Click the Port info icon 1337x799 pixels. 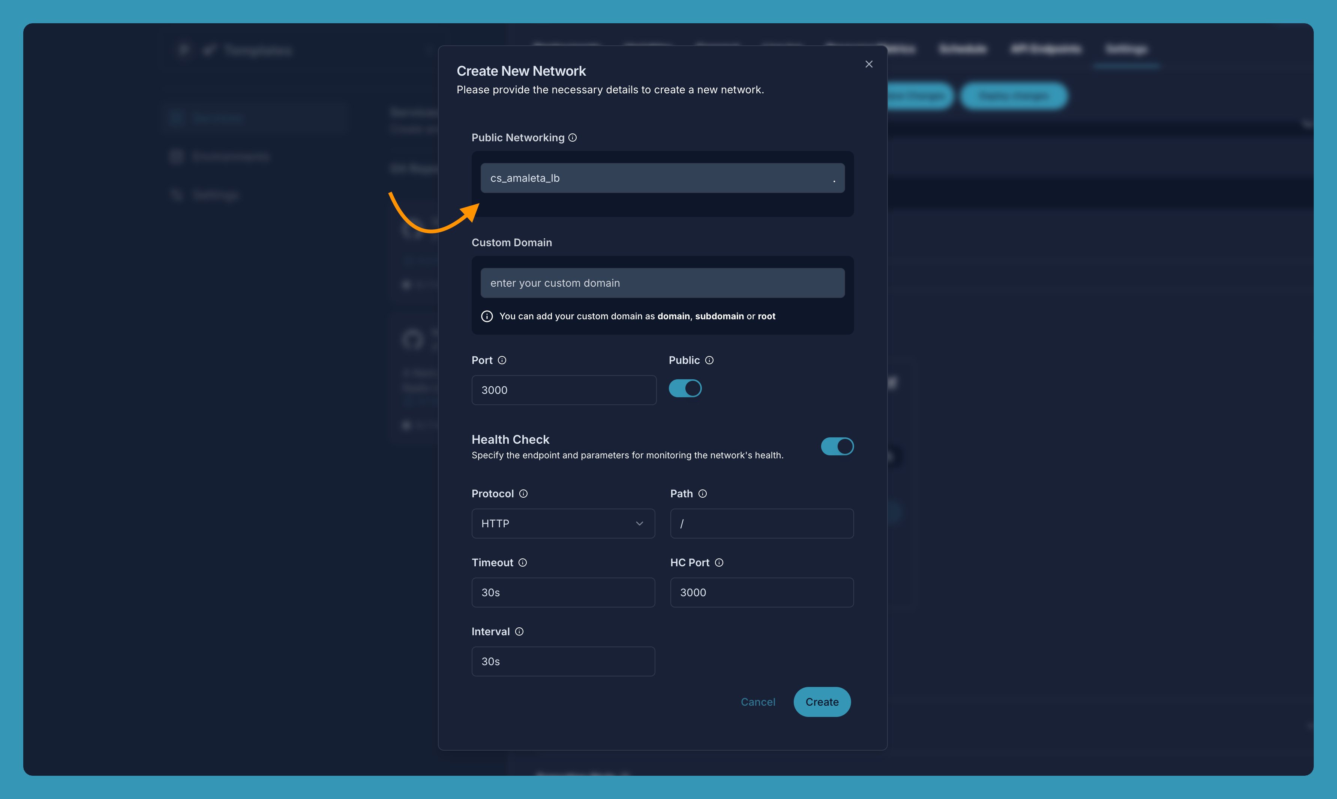click(502, 360)
